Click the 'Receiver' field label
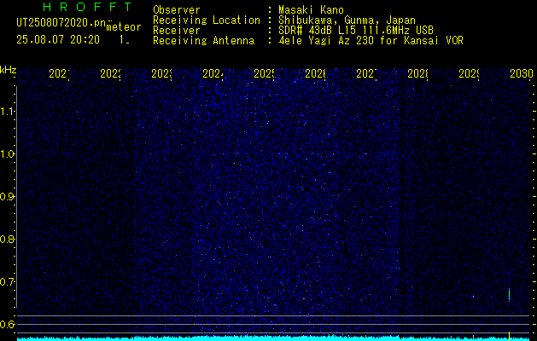 [177, 31]
